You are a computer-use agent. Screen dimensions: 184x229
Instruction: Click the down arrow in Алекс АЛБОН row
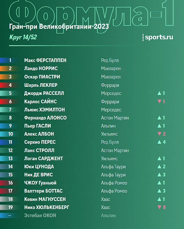coord(159,134)
